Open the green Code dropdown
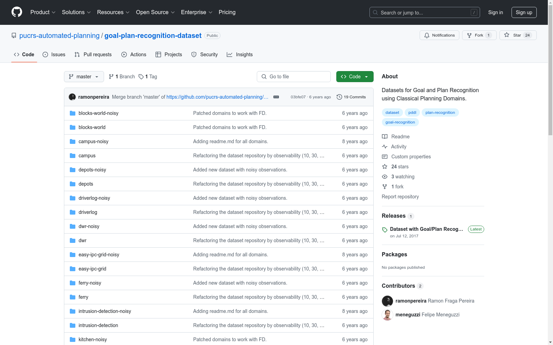 click(x=355, y=77)
